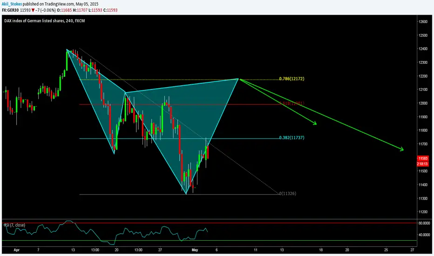The width and height of the screenshot is (434, 256).
Task: Click 11500 on the price axis
Action: 422,171
